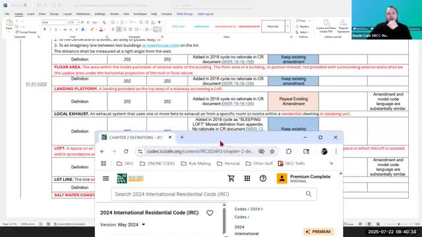Screen dimensions: 422x237
Task: Click the Request Signatures icon
Action: click(x=344, y=26)
